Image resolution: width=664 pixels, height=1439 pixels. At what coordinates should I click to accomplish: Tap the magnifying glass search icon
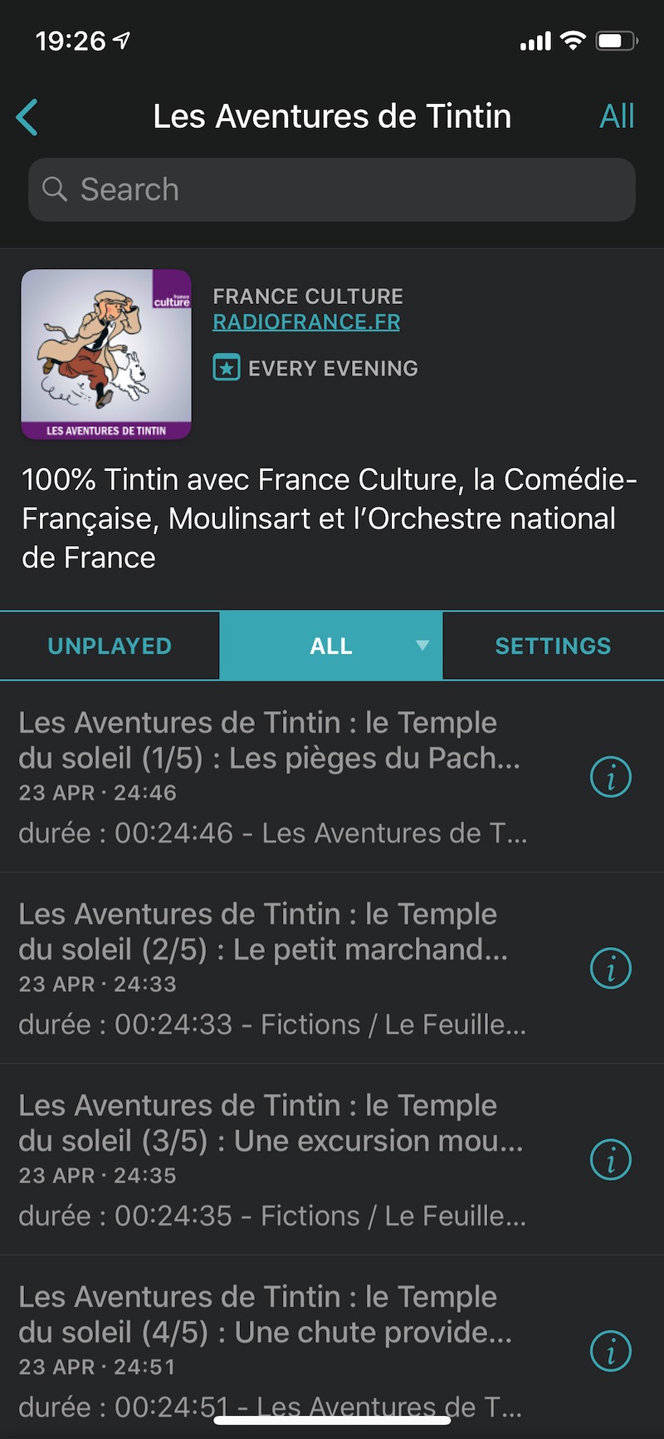[x=55, y=189]
